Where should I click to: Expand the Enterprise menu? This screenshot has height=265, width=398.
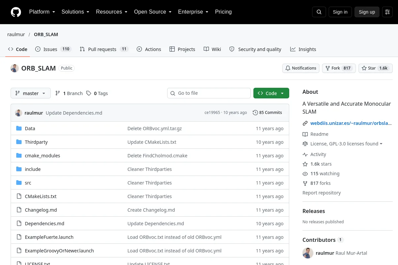[193, 12]
